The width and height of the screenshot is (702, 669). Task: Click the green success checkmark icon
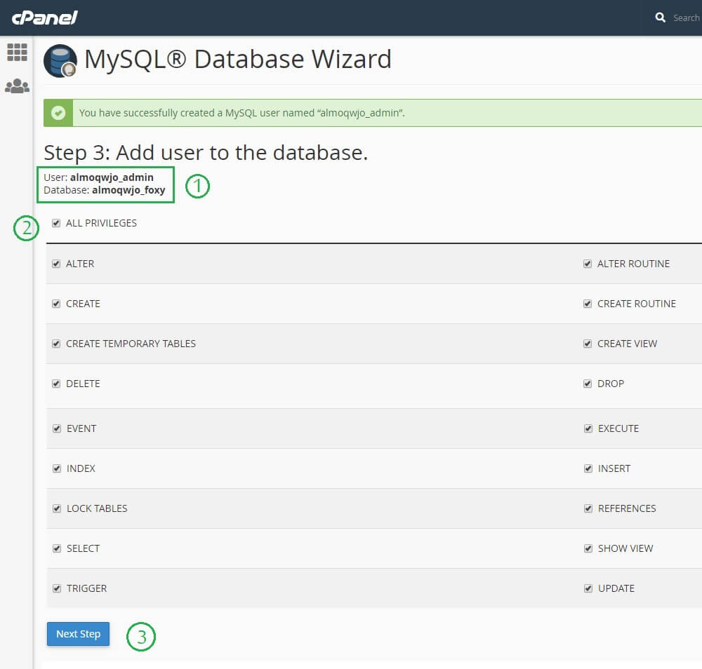[x=58, y=113]
